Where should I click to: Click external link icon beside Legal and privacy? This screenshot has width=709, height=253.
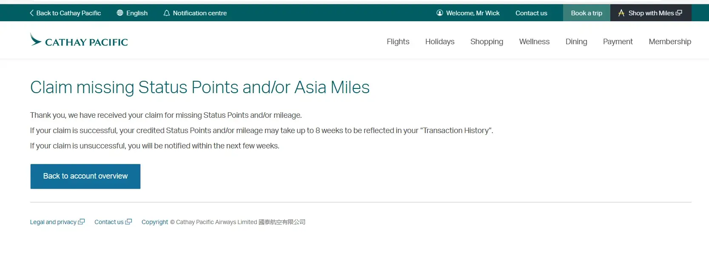(x=82, y=222)
